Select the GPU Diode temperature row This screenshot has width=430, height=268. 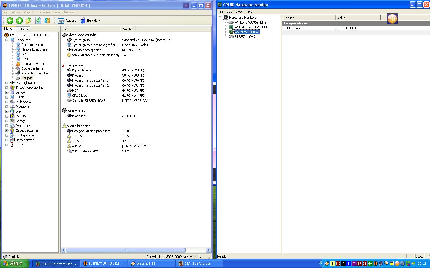point(136,96)
